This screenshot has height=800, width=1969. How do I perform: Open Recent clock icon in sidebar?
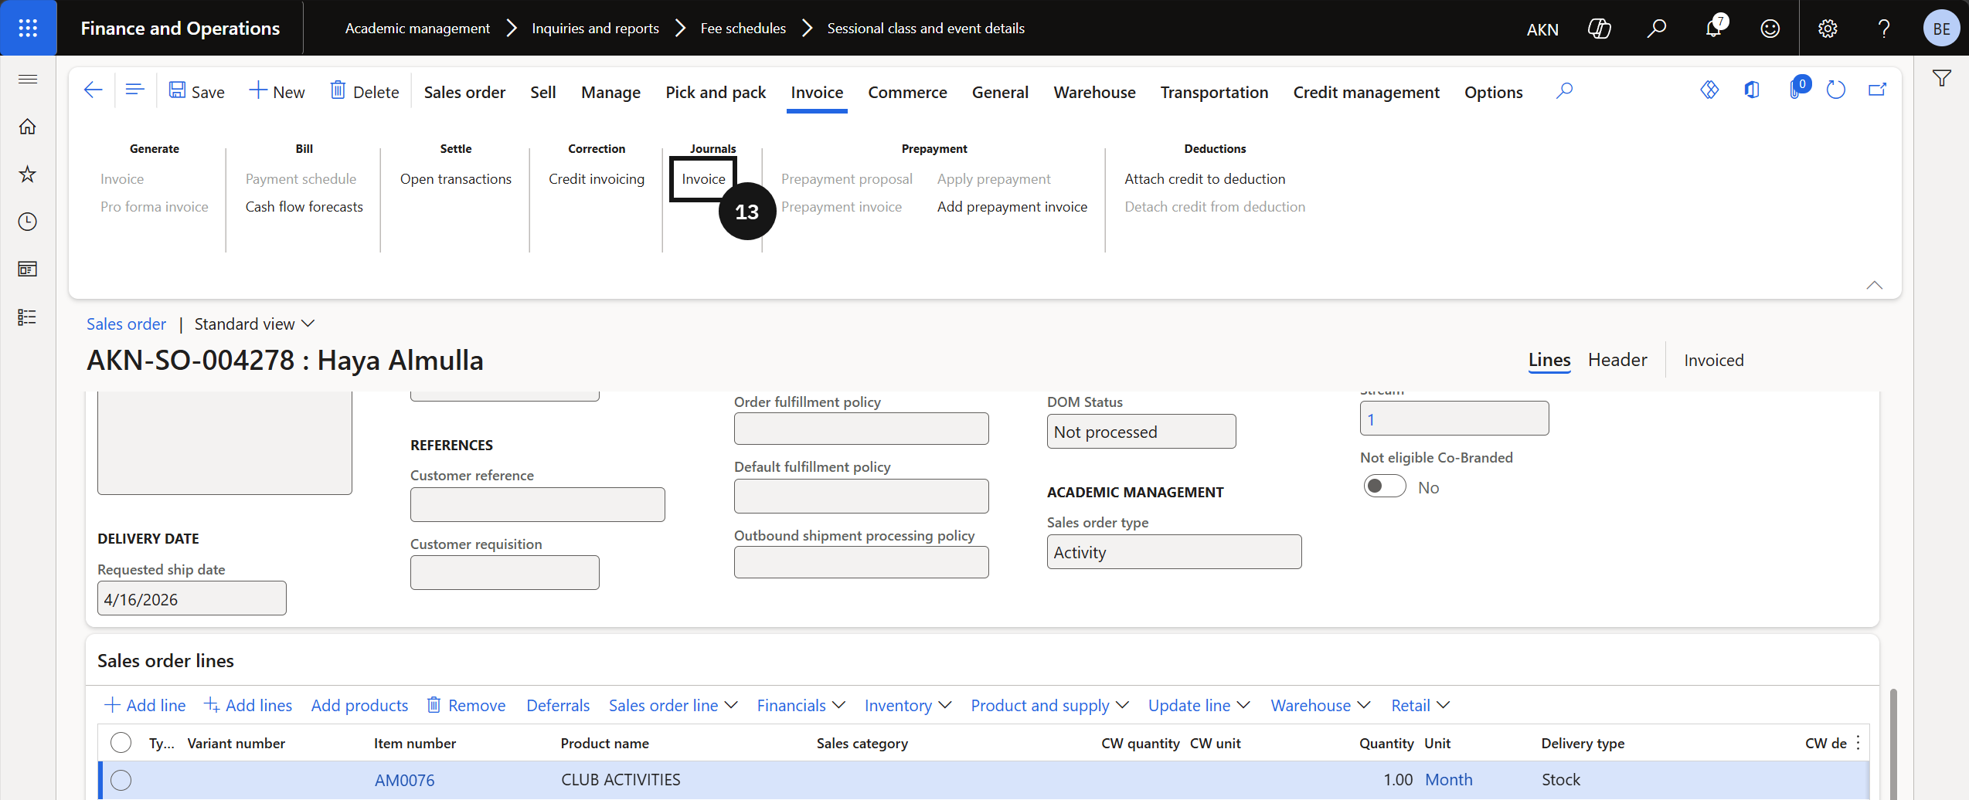point(28,222)
